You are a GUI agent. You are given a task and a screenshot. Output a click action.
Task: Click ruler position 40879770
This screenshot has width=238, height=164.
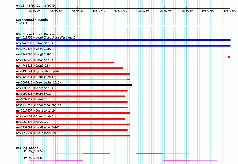(x=164, y=11)
